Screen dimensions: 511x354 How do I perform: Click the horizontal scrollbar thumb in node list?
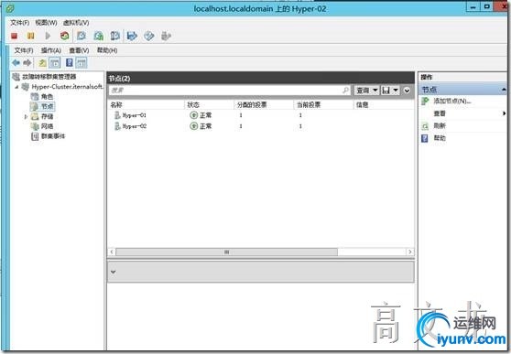227,252
